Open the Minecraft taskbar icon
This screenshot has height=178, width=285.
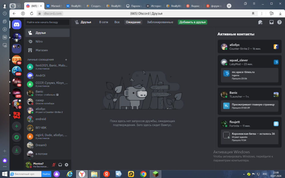tap(155, 174)
